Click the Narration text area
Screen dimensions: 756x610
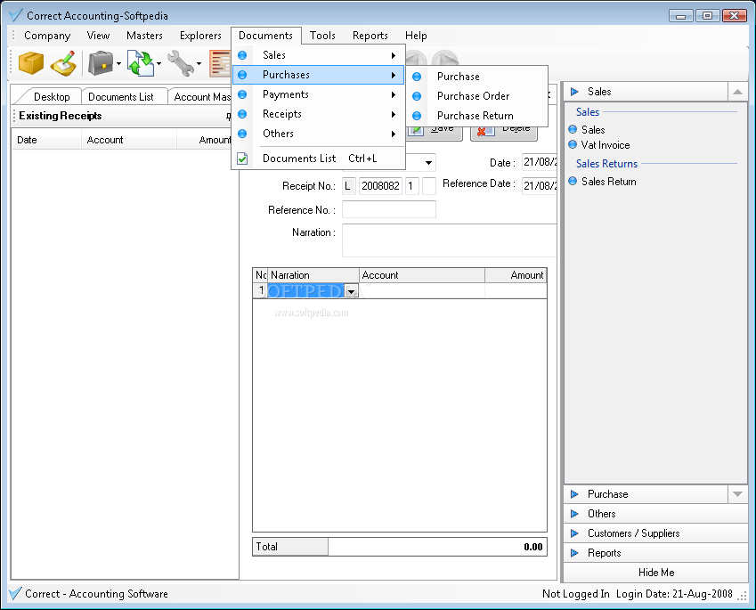[x=450, y=240]
